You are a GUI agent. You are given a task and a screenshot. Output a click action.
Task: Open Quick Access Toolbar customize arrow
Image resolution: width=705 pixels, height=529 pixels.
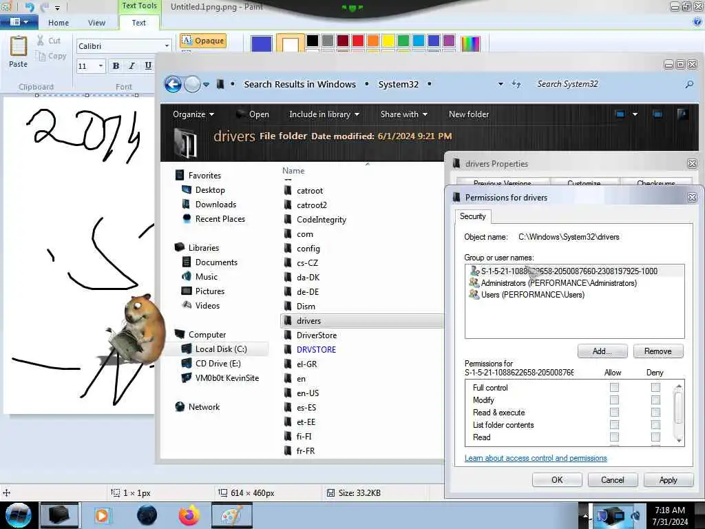click(x=58, y=8)
